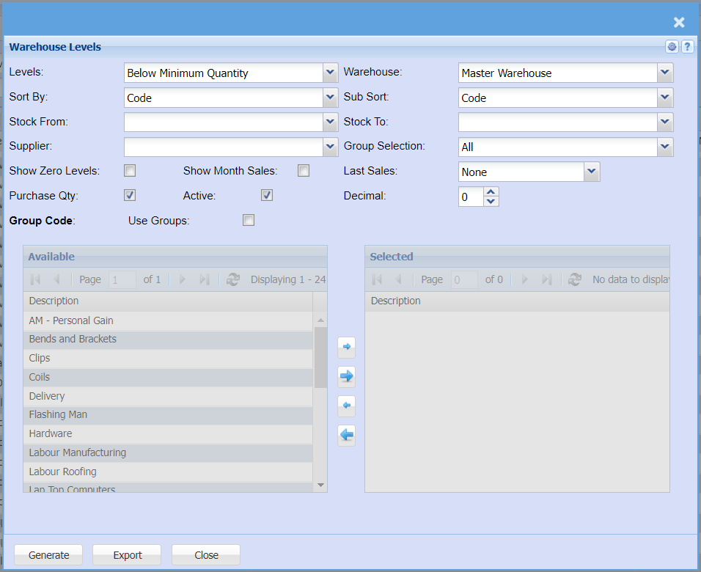
Task: Tick the Show Month Sales checkbox
Action: (x=304, y=171)
